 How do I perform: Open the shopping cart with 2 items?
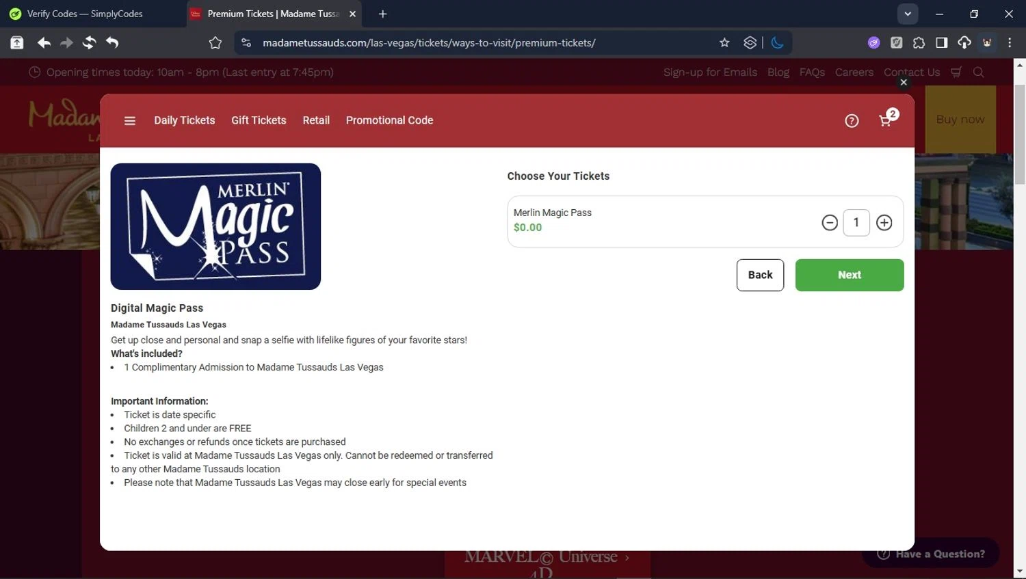coord(887,119)
